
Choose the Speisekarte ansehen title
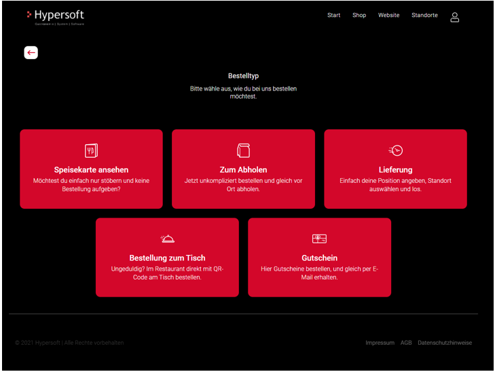[x=91, y=170]
